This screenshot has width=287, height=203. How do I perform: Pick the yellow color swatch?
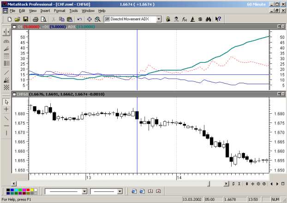point(32,190)
